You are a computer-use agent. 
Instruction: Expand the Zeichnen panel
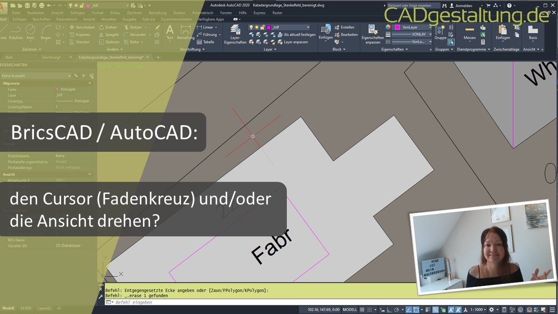pyautogui.click(x=32, y=49)
